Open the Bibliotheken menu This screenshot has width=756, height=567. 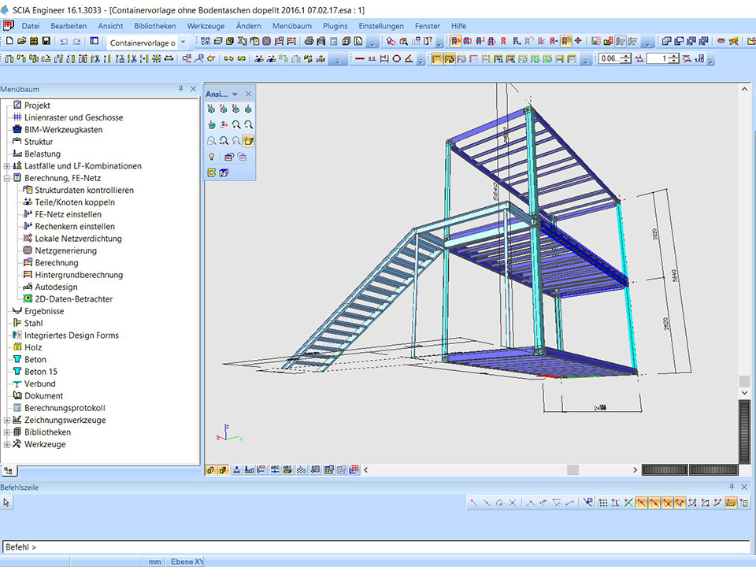coord(154,26)
